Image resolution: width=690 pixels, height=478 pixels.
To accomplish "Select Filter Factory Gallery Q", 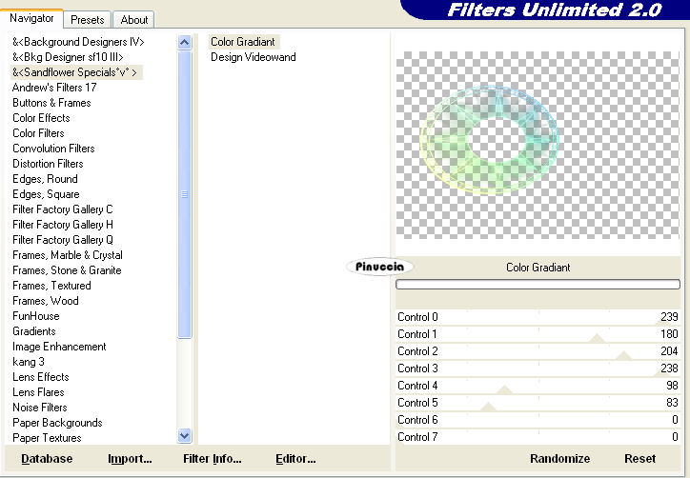I will tap(63, 240).
